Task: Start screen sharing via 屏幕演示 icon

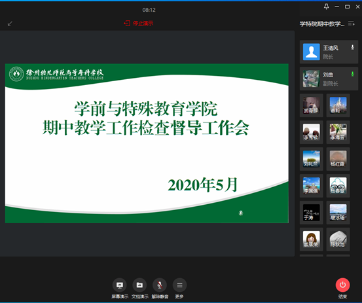Action: click(120, 285)
